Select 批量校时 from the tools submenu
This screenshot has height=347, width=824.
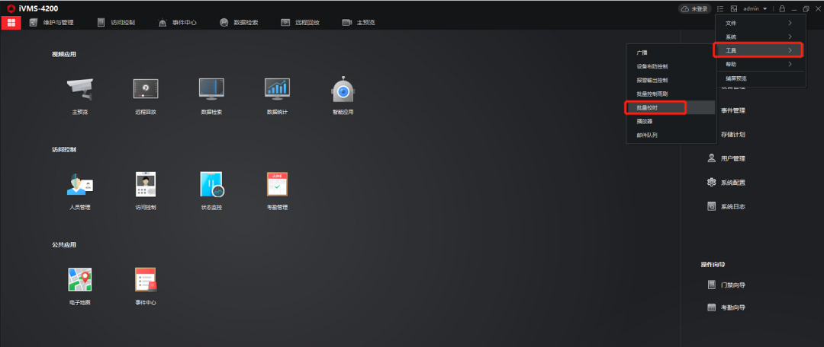pyautogui.click(x=656, y=107)
